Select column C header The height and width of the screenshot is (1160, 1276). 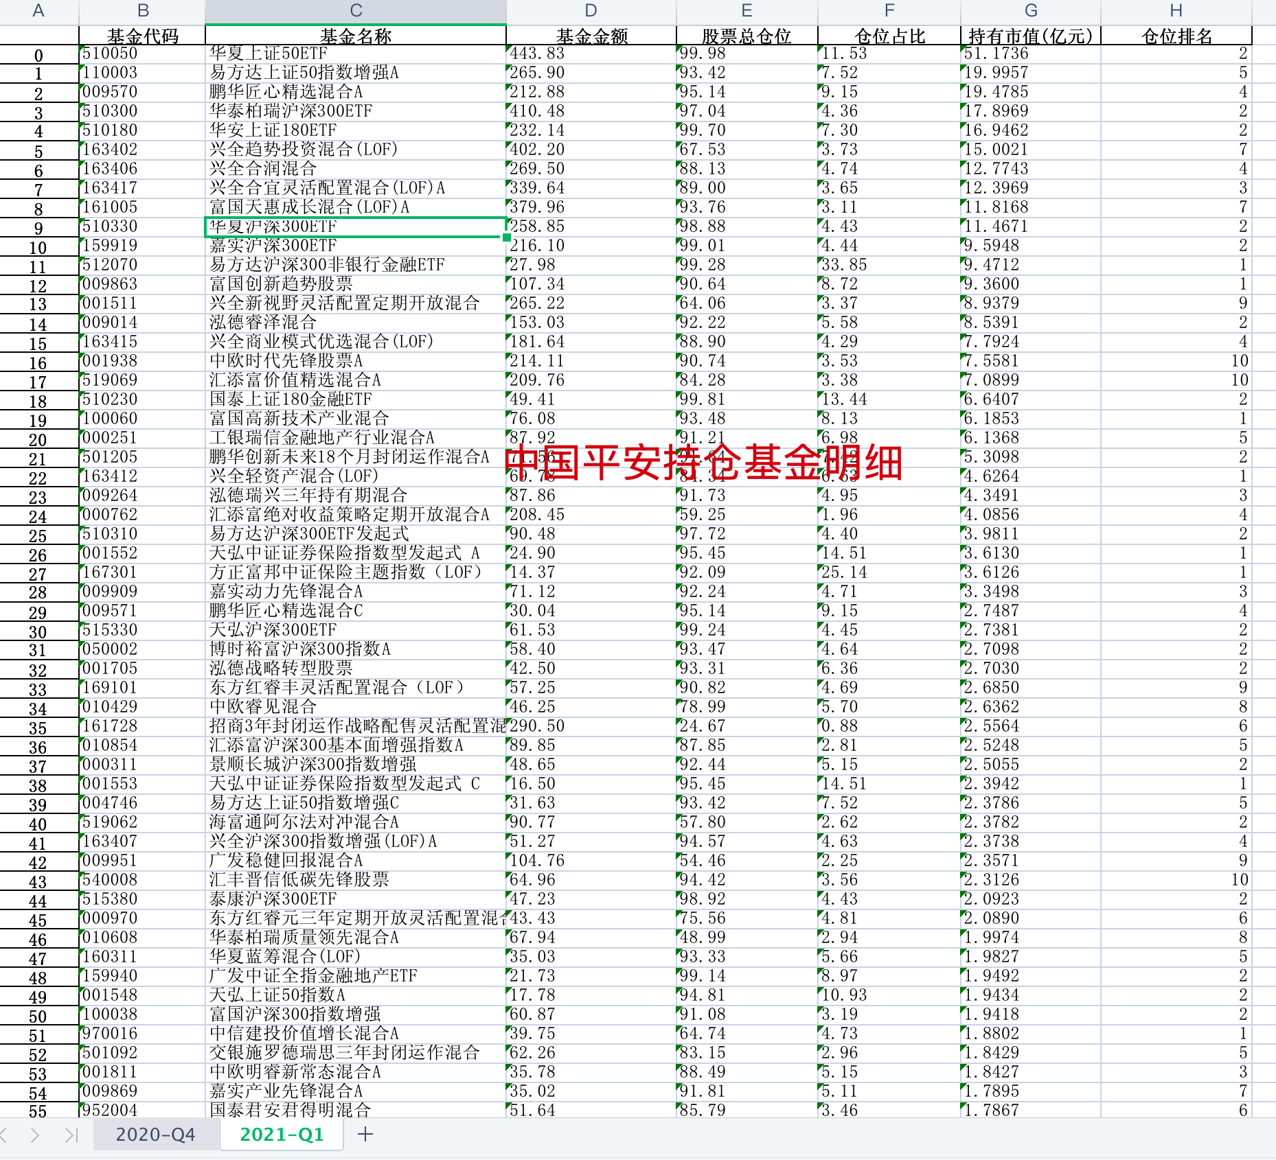click(x=356, y=11)
